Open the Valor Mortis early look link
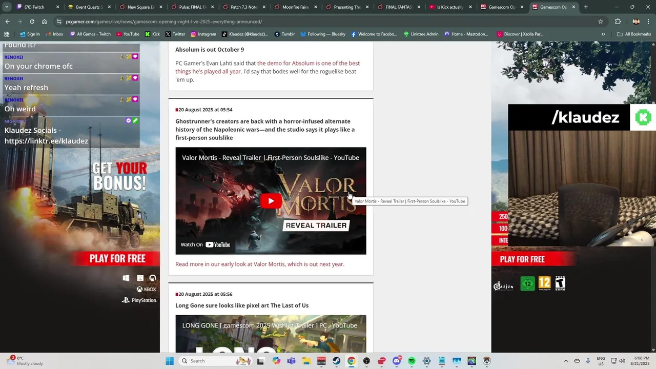Screen dimensions: 656x369 pyautogui.click(x=260, y=264)
